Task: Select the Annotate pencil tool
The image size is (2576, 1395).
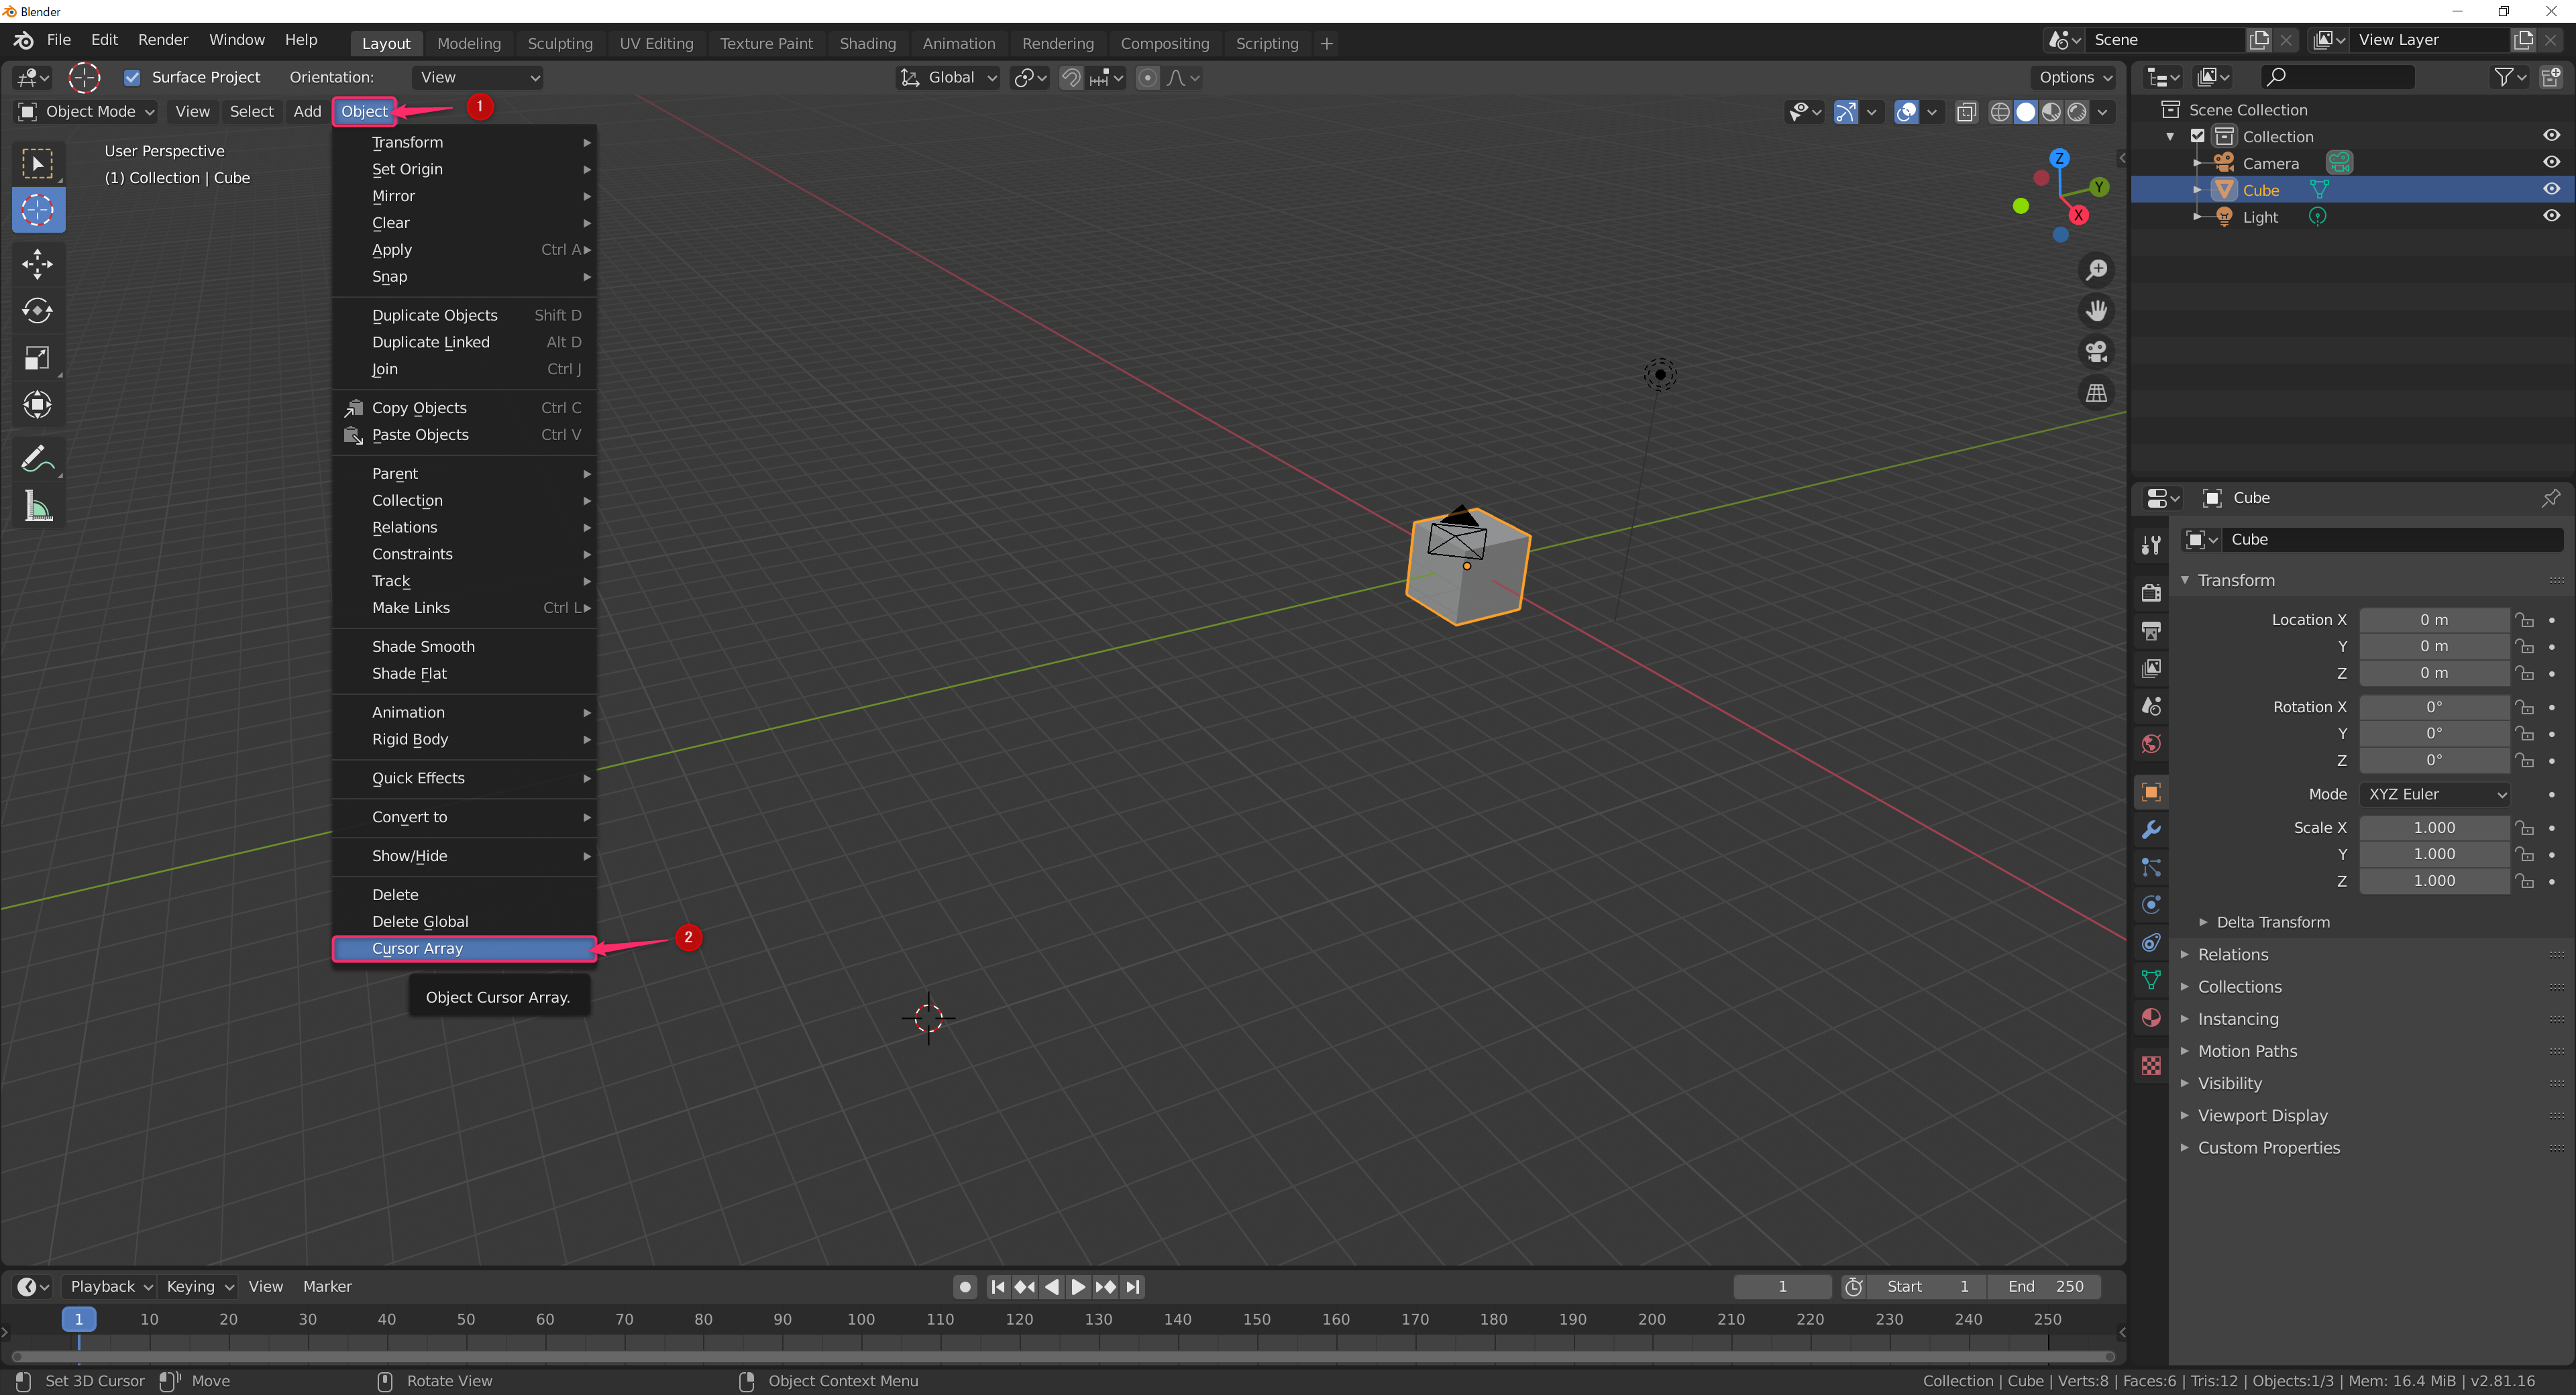Action: (x=38, y=459)
